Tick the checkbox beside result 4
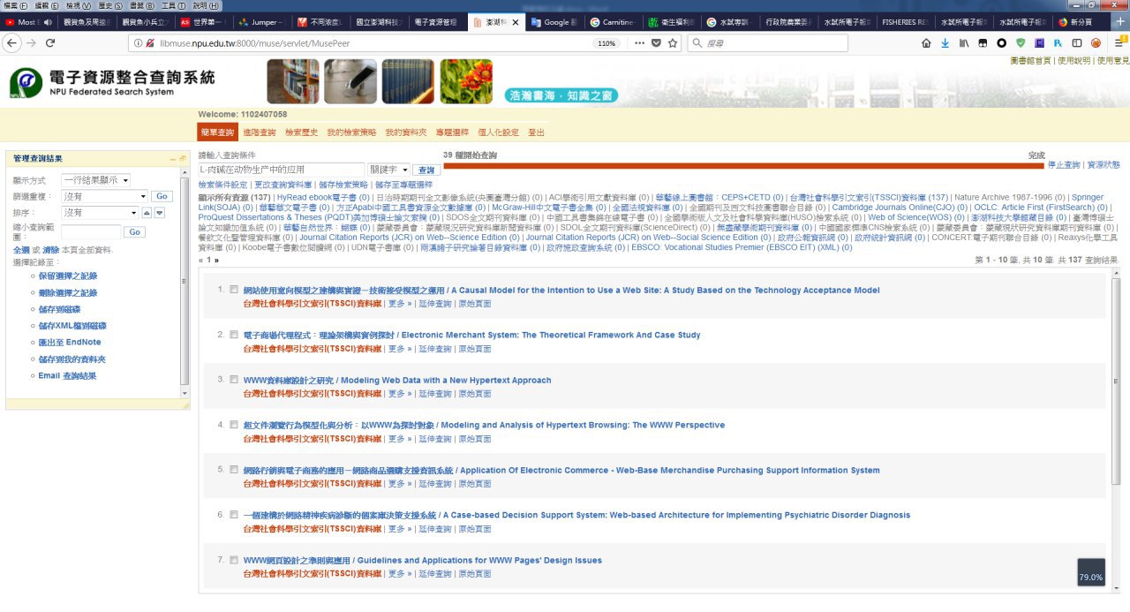The image size is (1130, 612). [234, 425]
